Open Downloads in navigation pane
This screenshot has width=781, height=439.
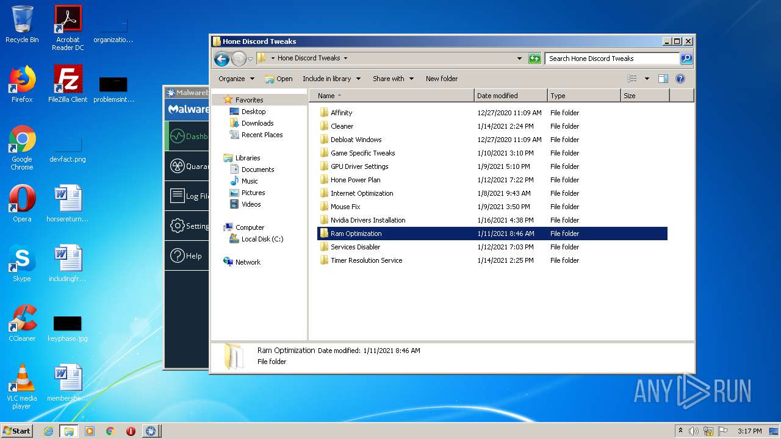click(x=257, y=123)
